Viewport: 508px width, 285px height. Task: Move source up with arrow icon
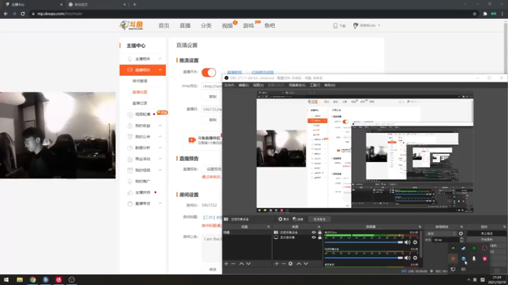pyautogui.click(x=298, y=263)
